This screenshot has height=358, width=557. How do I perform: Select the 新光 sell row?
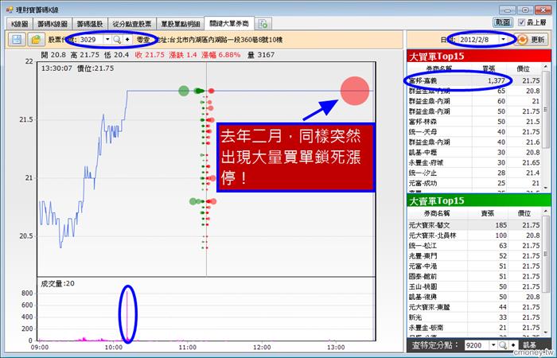pos(474,317)
